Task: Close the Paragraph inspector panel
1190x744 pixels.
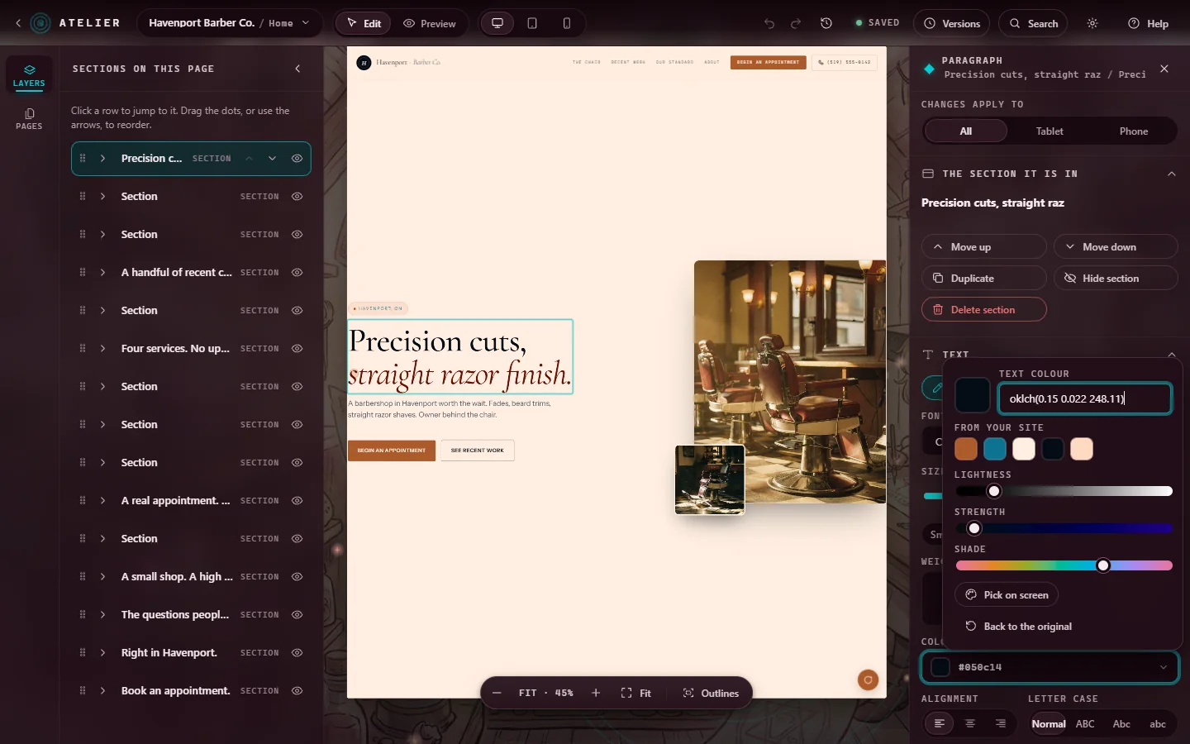Action: pos(1164,69)
